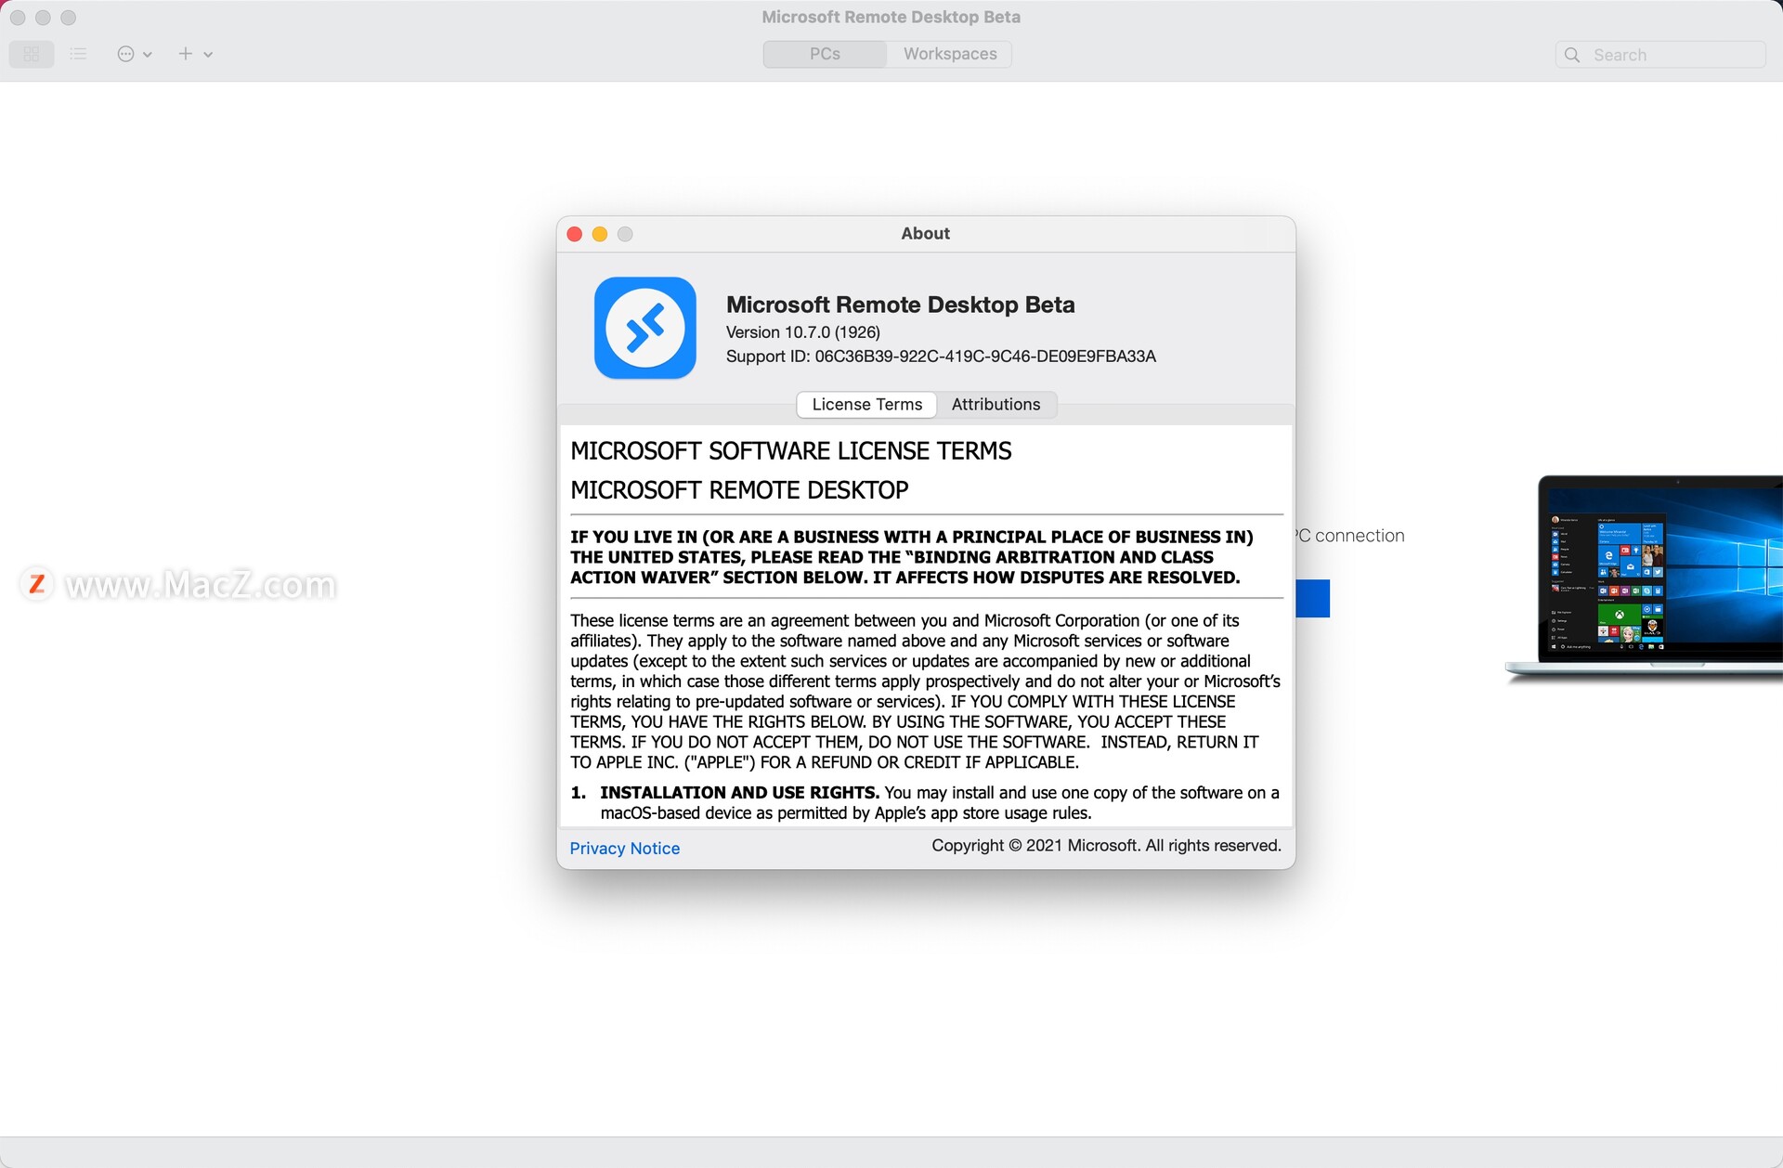Click the laptop image in main window
Image resolution: width=1783 pixels, height=1168 pixels.
tap(1644, 579)
